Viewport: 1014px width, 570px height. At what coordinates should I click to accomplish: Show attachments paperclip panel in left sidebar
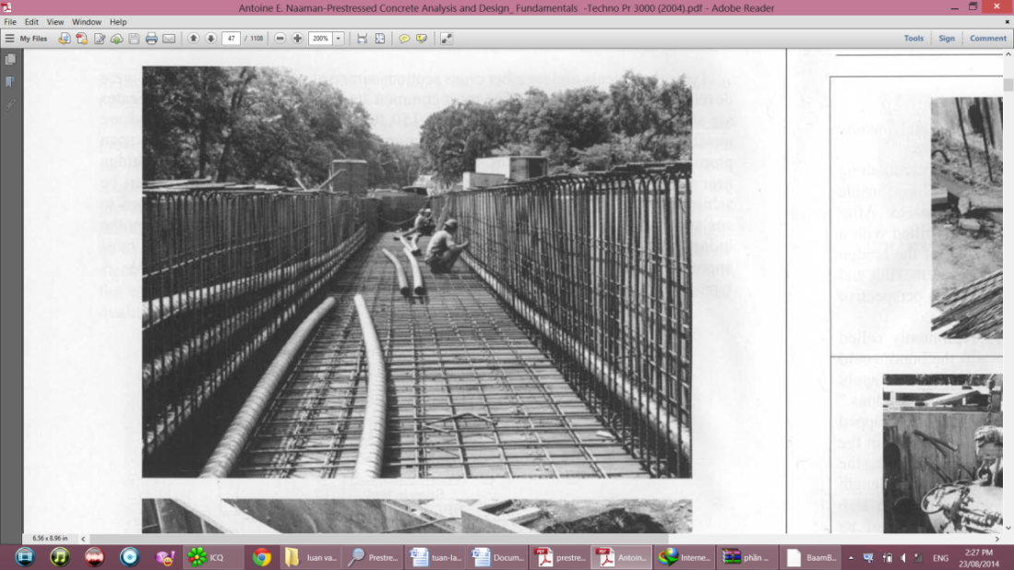[x=10, y=104]
